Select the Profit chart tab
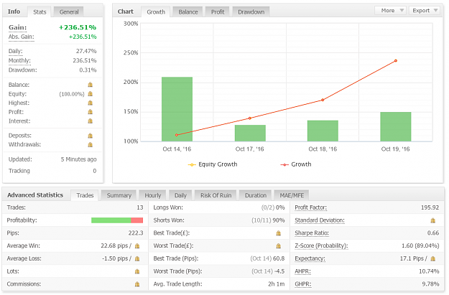449x295 pixels. (x=218, y=12)
